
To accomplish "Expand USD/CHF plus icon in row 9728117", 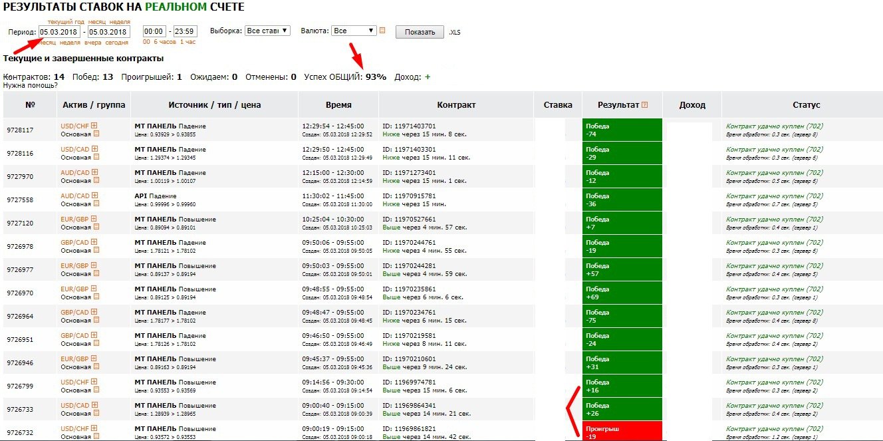I will [94, 126].
